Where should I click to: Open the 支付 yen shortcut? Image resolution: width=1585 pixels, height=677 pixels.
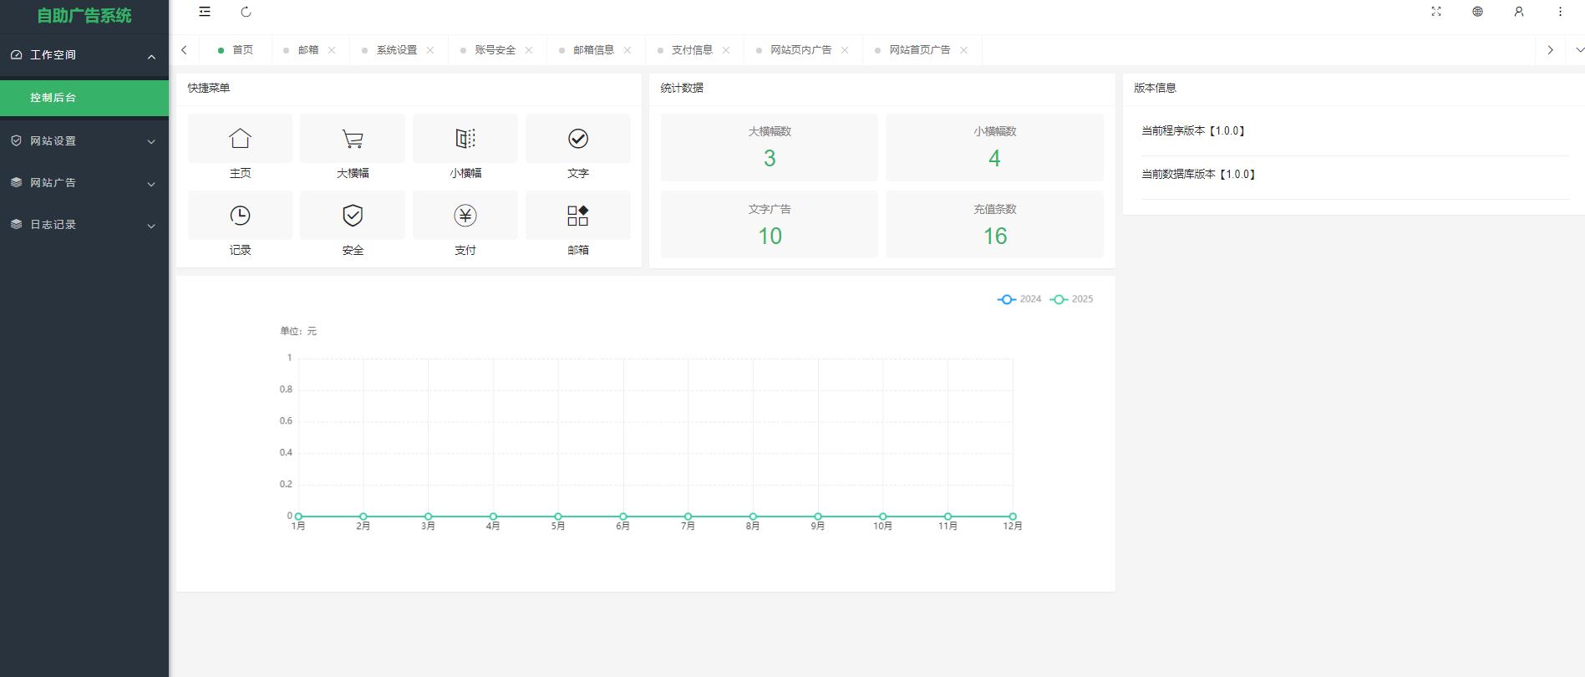coord(465,216)
